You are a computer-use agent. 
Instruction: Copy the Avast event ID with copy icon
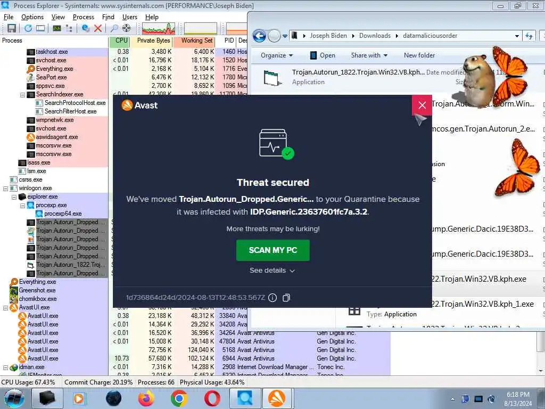(x=286, y=298)
